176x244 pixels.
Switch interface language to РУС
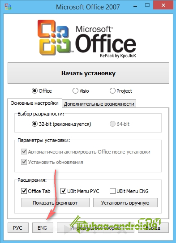click(x=18, y=228)
